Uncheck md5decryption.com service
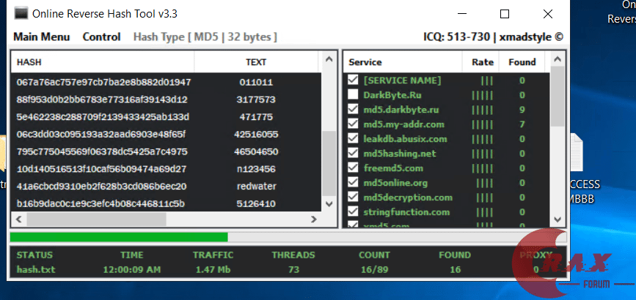Viewport: 636px width, 300px height. point(354,197)
